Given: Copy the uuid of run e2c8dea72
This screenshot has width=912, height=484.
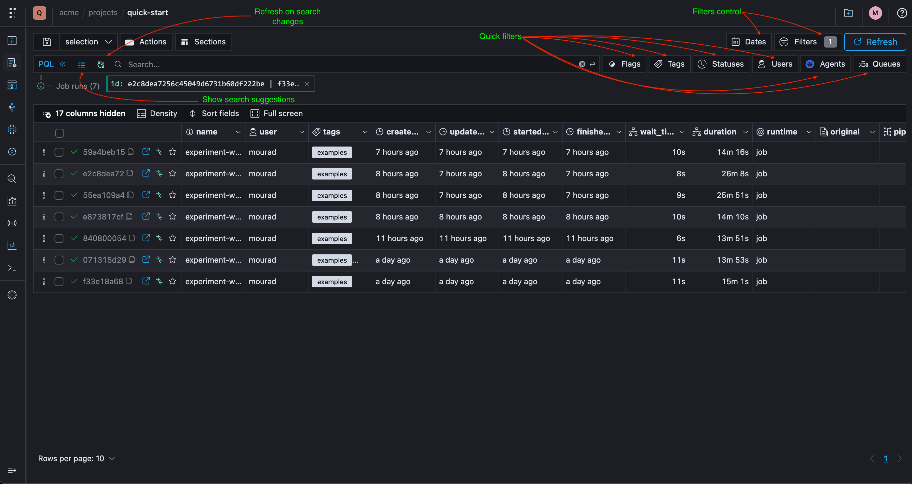Looking at the screenshot, I should coord(130,173).
